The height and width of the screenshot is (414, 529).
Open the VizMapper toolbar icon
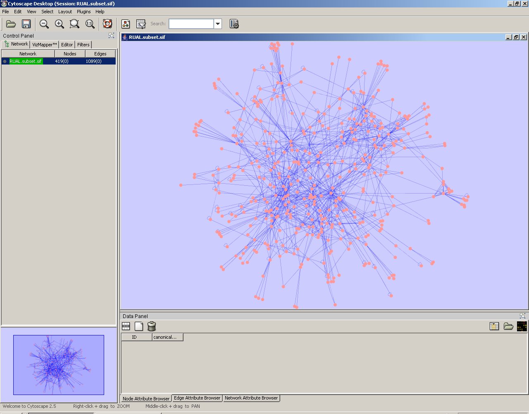point(126,24)
